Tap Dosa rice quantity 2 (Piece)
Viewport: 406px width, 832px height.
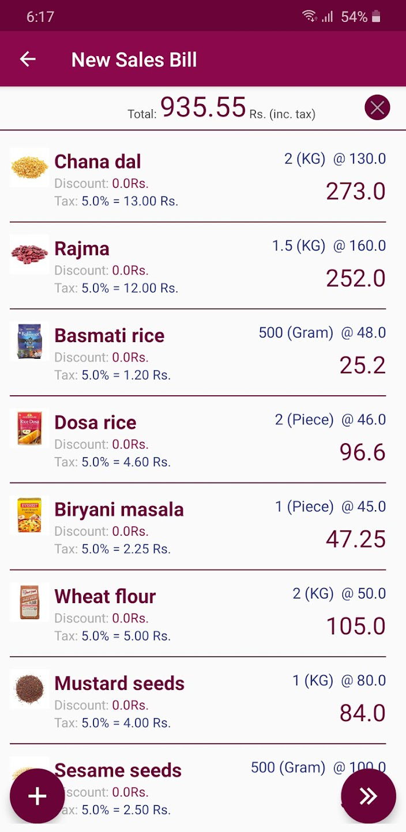[304, 419]
